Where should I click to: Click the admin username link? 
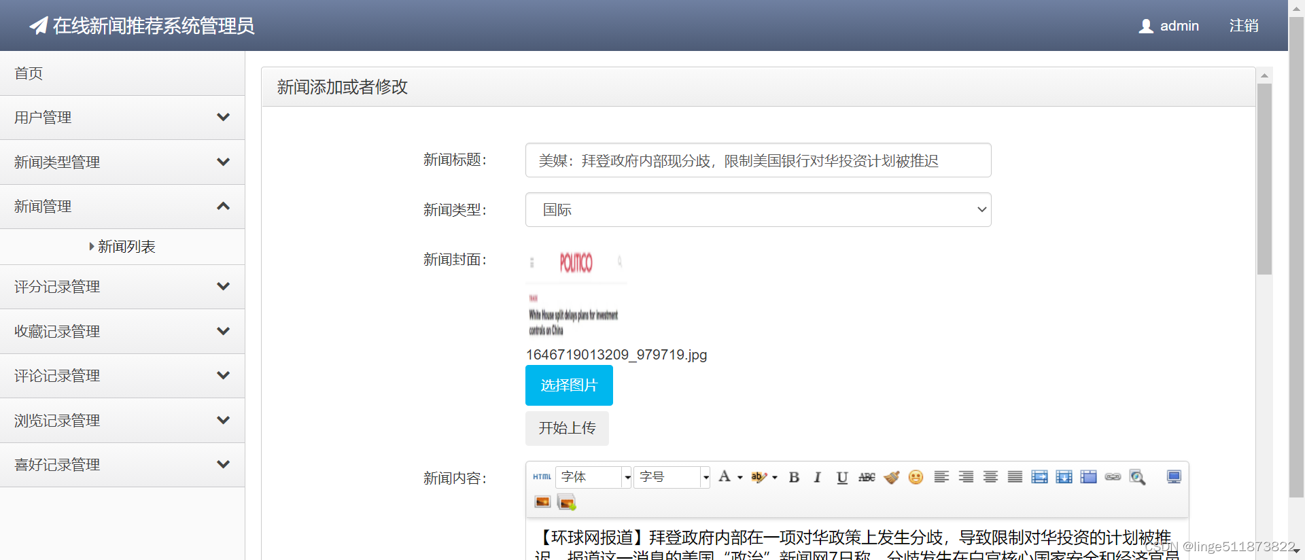(x=1179, y=26)
